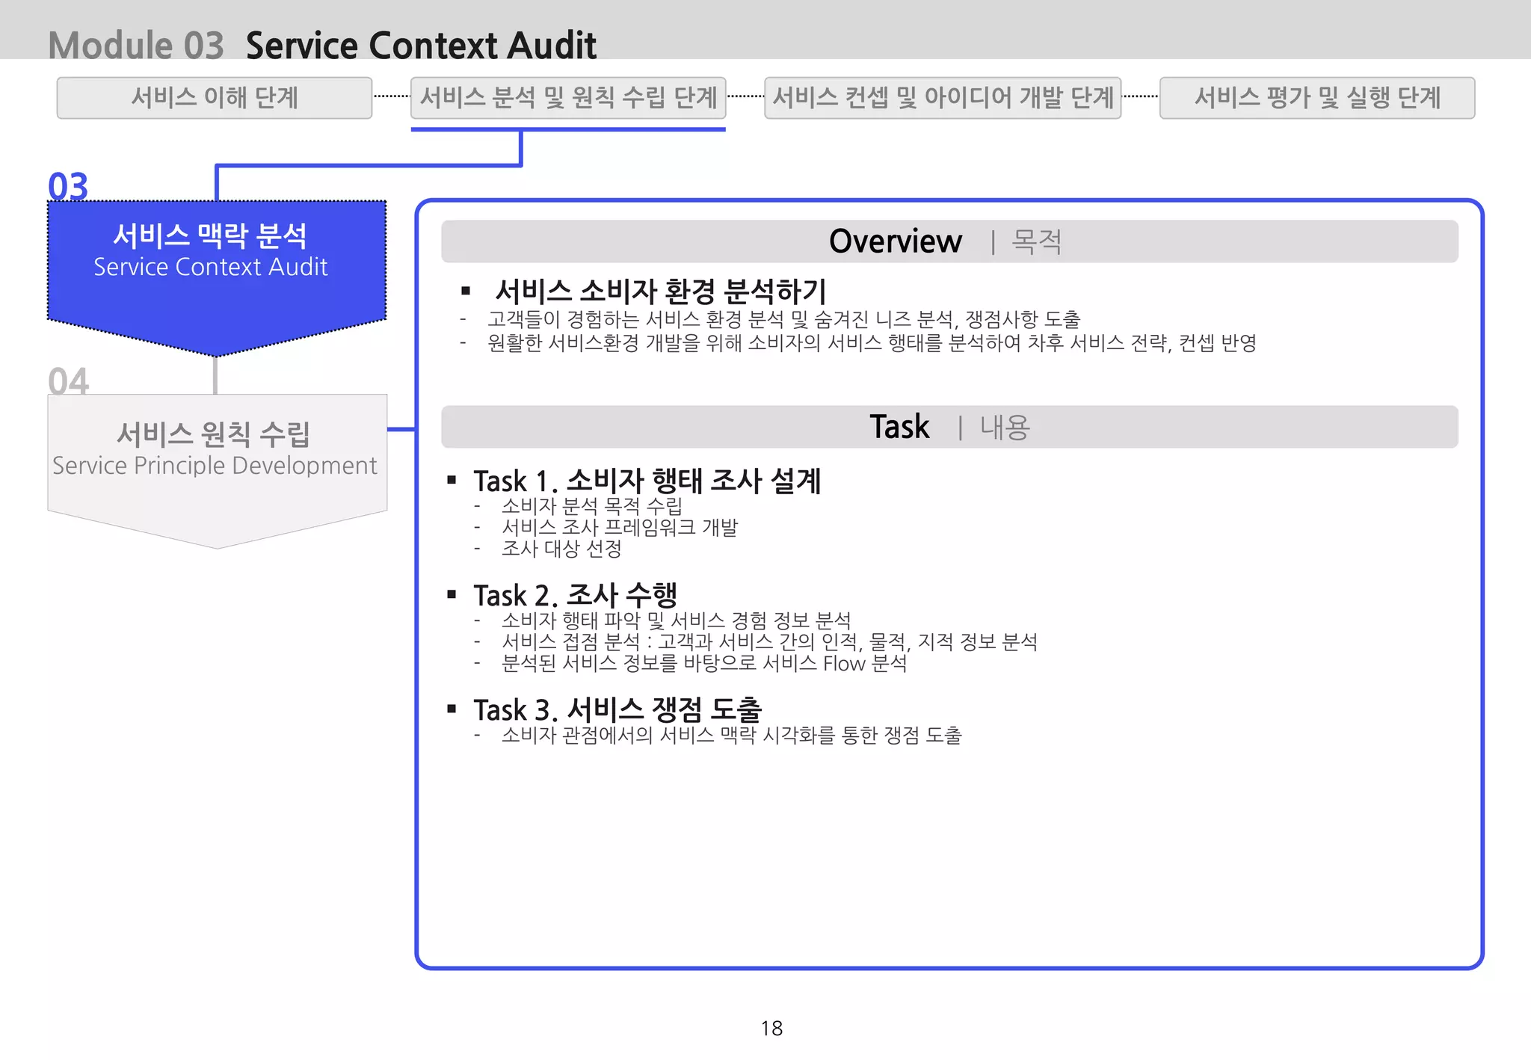The image size is (1531, 1060).
Task: Click heading Task 2. 조사 수행
Action: coord(576,595)
